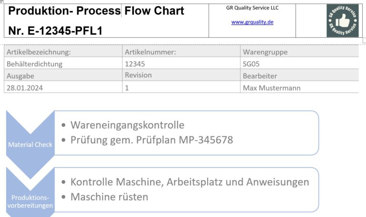Click the Maschine rüsten bullet text
The width and height of the screenshot is (366, 217).
click(x=109, y=196)
